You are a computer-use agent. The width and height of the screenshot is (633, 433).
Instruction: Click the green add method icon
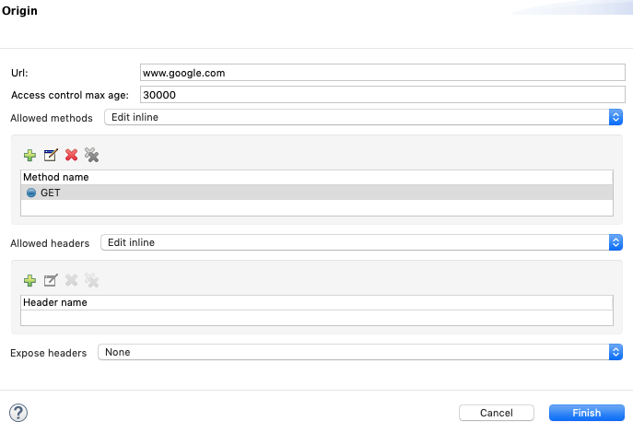click(29, 155)
